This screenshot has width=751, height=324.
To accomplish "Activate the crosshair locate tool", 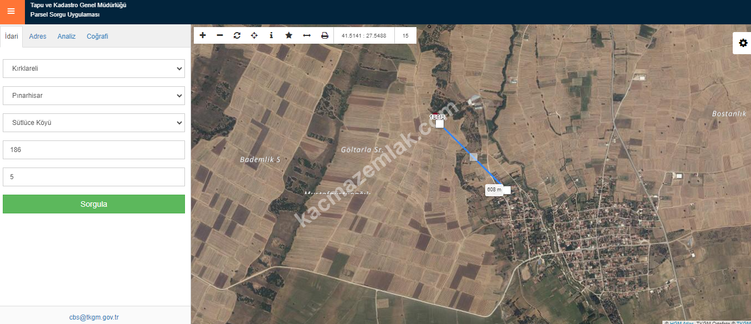I will tap(254, 35).
